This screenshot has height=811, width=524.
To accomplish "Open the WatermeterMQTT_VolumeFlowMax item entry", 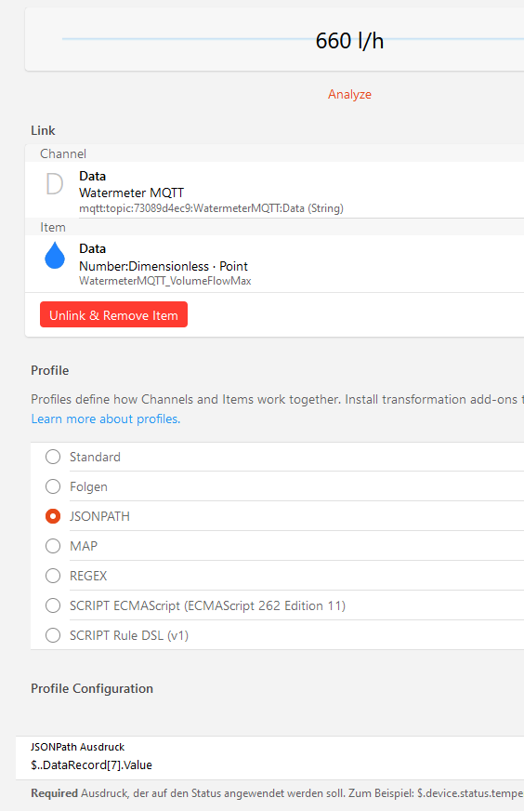I will tap(274, 264).
